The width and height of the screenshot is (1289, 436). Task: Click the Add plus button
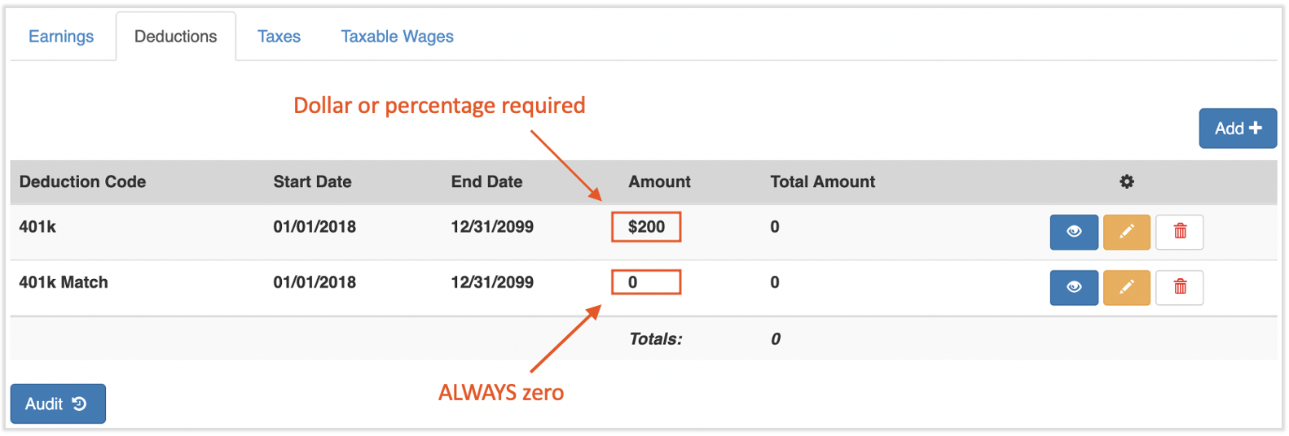tap(1237, 129)
